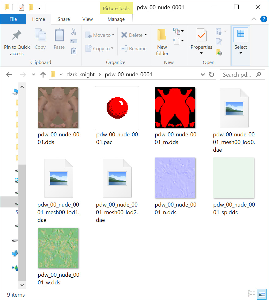Switch to details view layout
This screenshot has width=269, height=300.
(x=251, y=294)
